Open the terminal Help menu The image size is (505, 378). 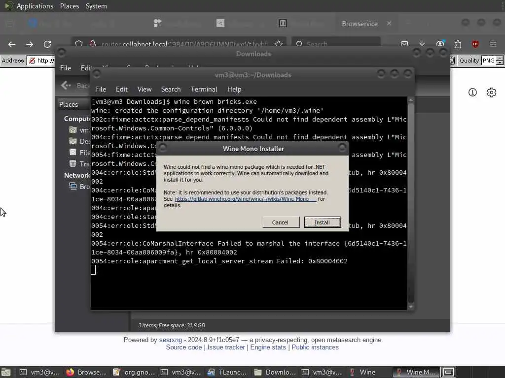(x=234, y=90)
